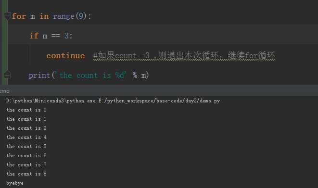Viewport: 318px width, 188px height.
Task: Click output line 'the count is 1'
Action: (26, 119)
